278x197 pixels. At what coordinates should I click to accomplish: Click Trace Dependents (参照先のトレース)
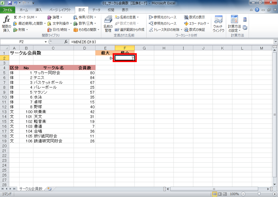(x=163, y=23)
